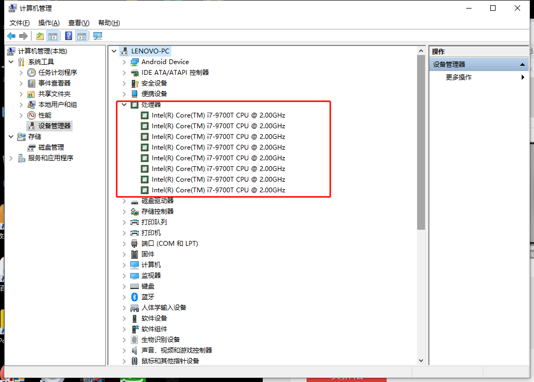Collapse the 系统工具 tree node
Screen dimensions: 534x382
(11, 61)
